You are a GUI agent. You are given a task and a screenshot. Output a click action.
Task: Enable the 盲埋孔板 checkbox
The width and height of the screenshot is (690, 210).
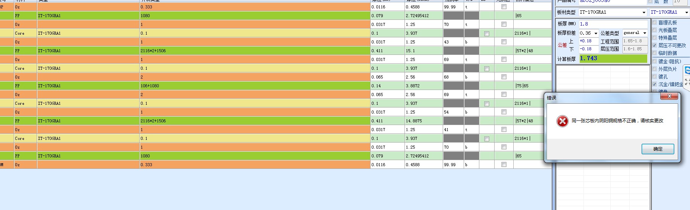[655, 22]
